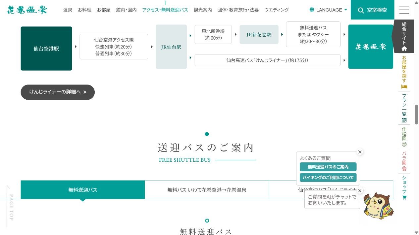Click the JR仙台駅 box
The height and width of the screenshot is (235, 419).
pyautogui.click(x=171, y=47)
